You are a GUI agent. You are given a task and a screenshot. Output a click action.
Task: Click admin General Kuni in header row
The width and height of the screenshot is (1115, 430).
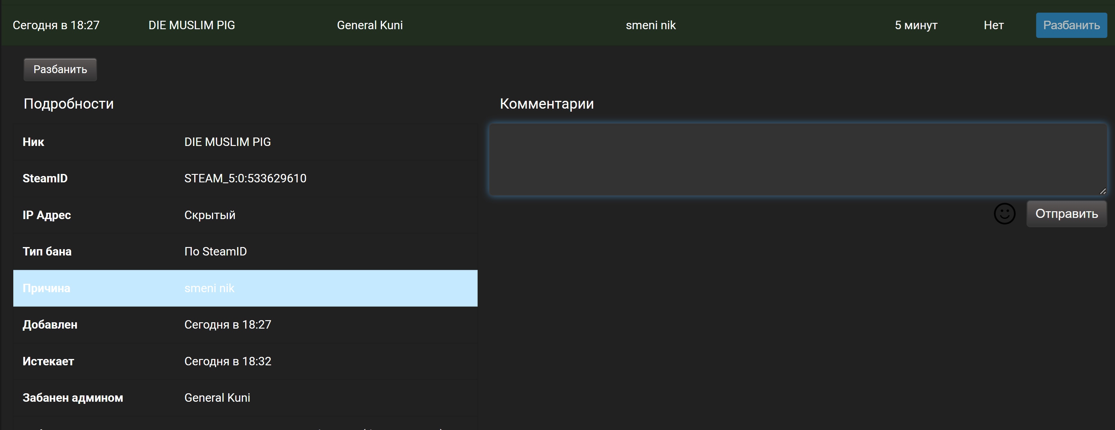(x=370, y=25)
